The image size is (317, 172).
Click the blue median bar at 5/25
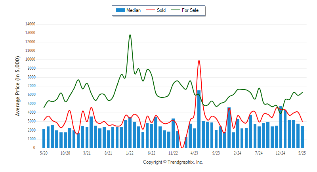point(302,137)
